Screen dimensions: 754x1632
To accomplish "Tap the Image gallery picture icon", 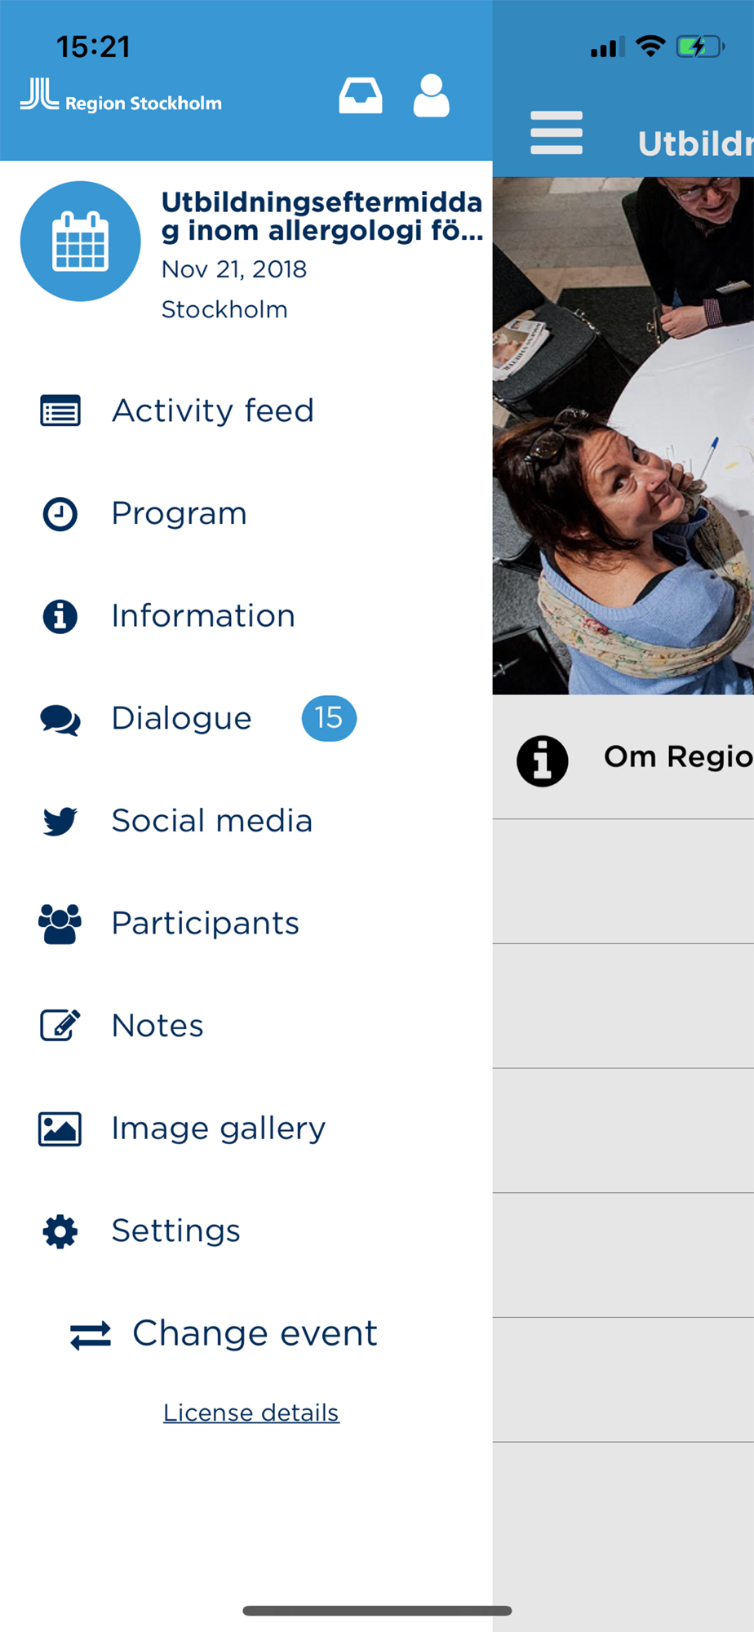I will pos(60,1129).
